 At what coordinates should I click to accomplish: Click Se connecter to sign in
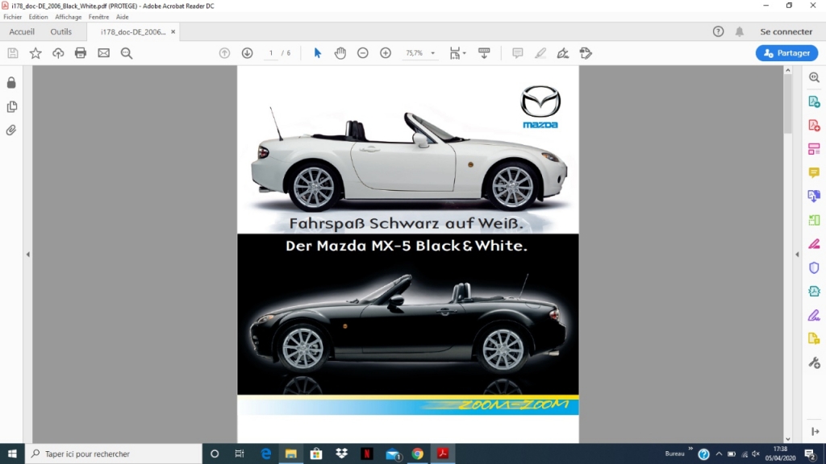(x=786, y=31)
